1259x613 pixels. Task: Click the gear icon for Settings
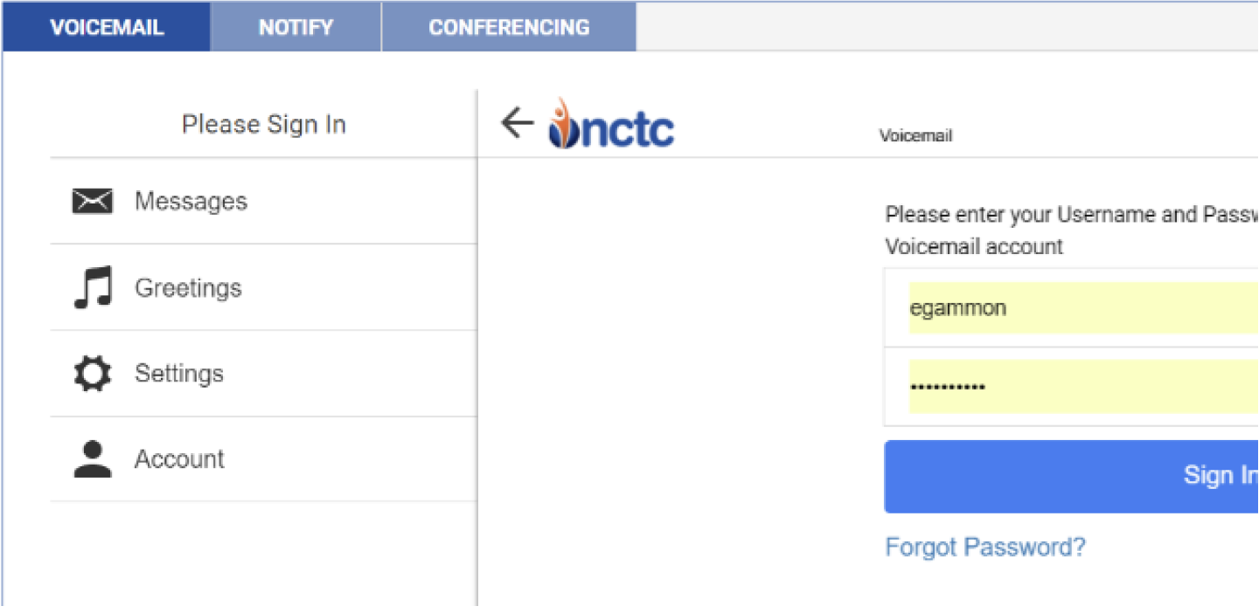[92, 374]
